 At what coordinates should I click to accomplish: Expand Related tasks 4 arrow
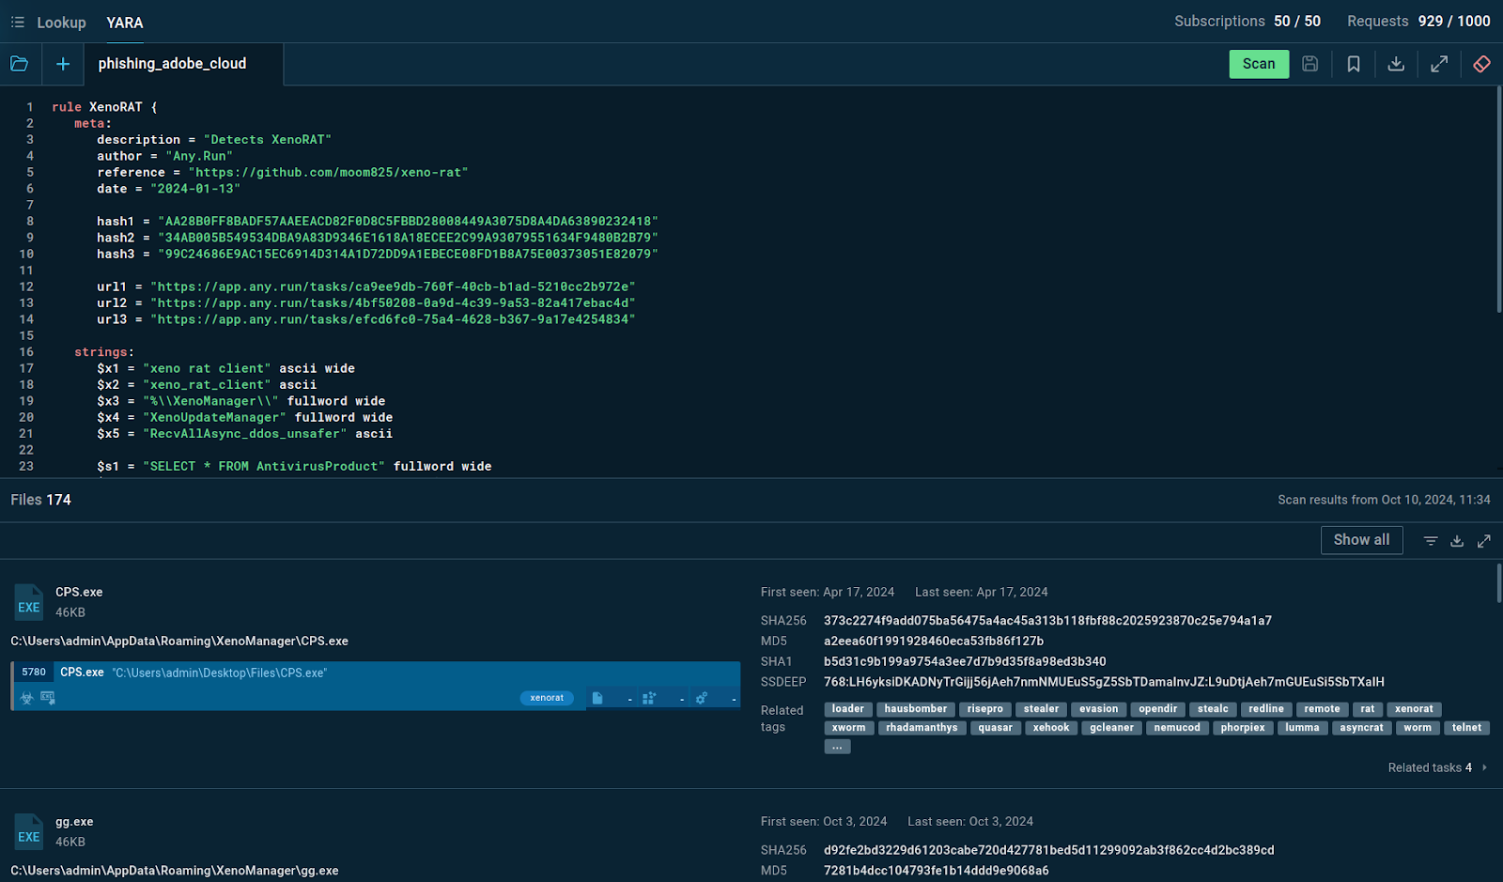point(1484,767)
